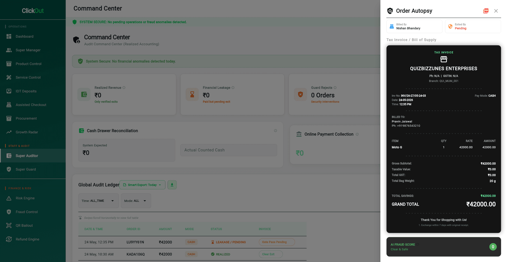Screen dimensions: 507x262
Task: Click the Refund Engine icon
Action: click(x=9, y=239)
